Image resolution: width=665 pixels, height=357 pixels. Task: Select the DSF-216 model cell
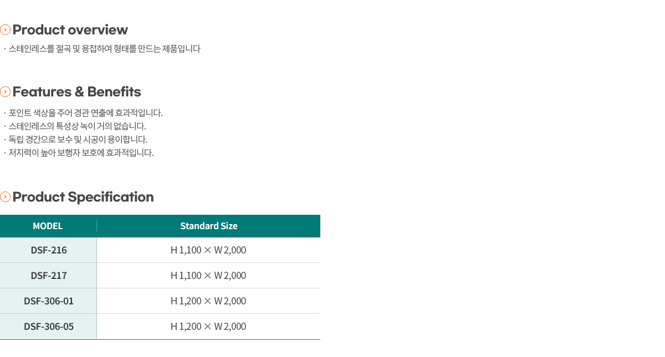(48, 250)
